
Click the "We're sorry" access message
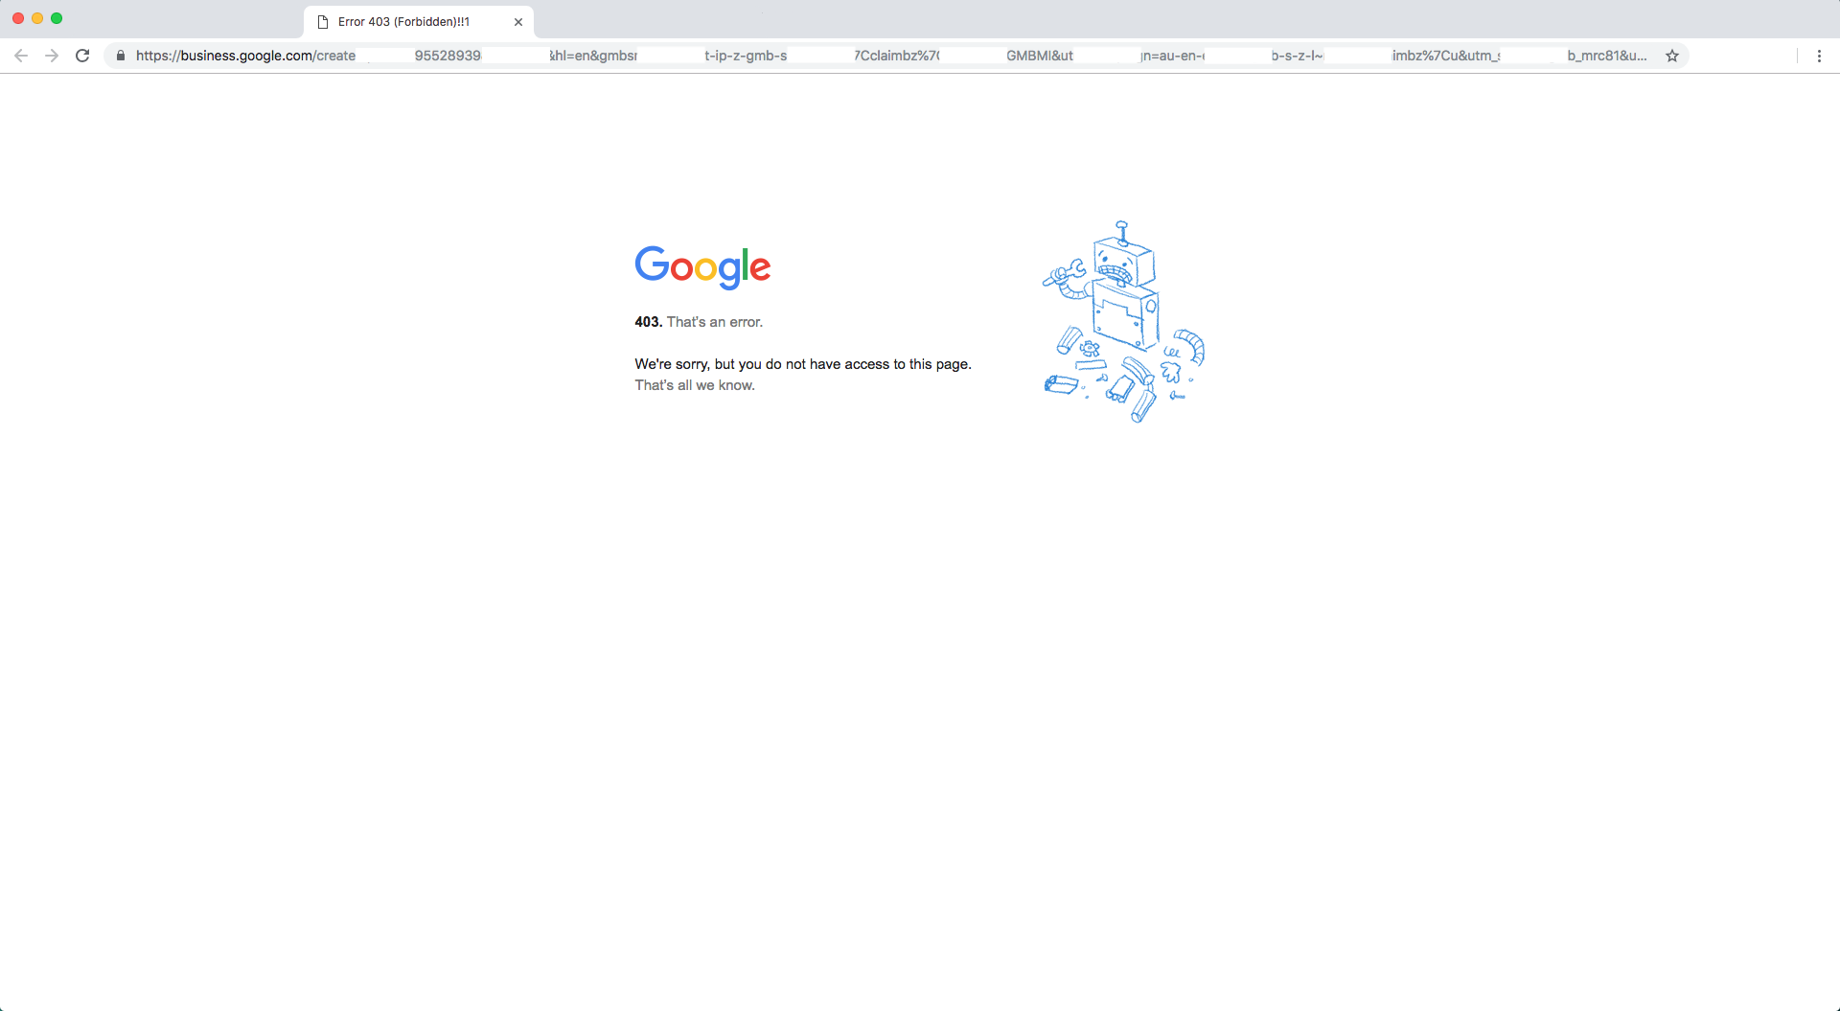(x=802, y=364)
